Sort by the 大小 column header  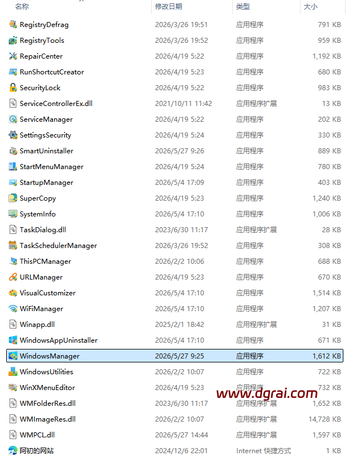click(x=310, y=6)
